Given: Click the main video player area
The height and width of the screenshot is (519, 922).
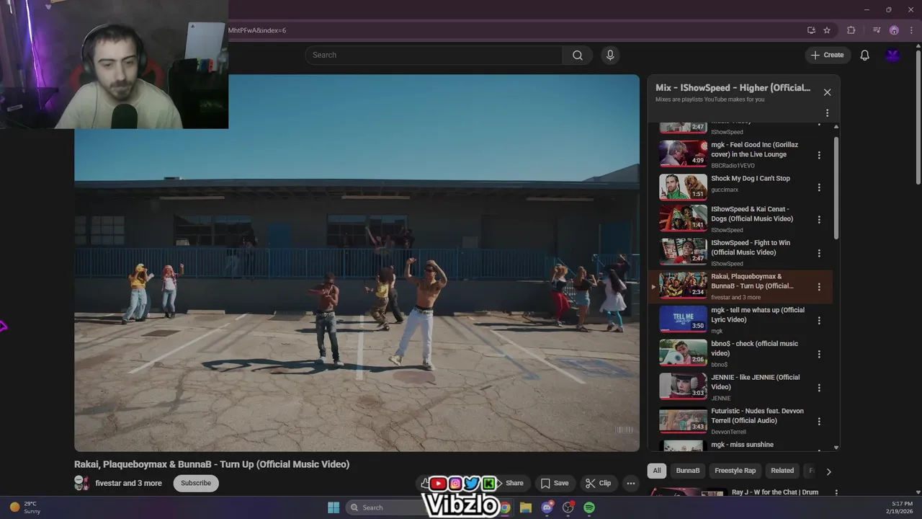Looking at the screenshot, I should click(357, 263).
